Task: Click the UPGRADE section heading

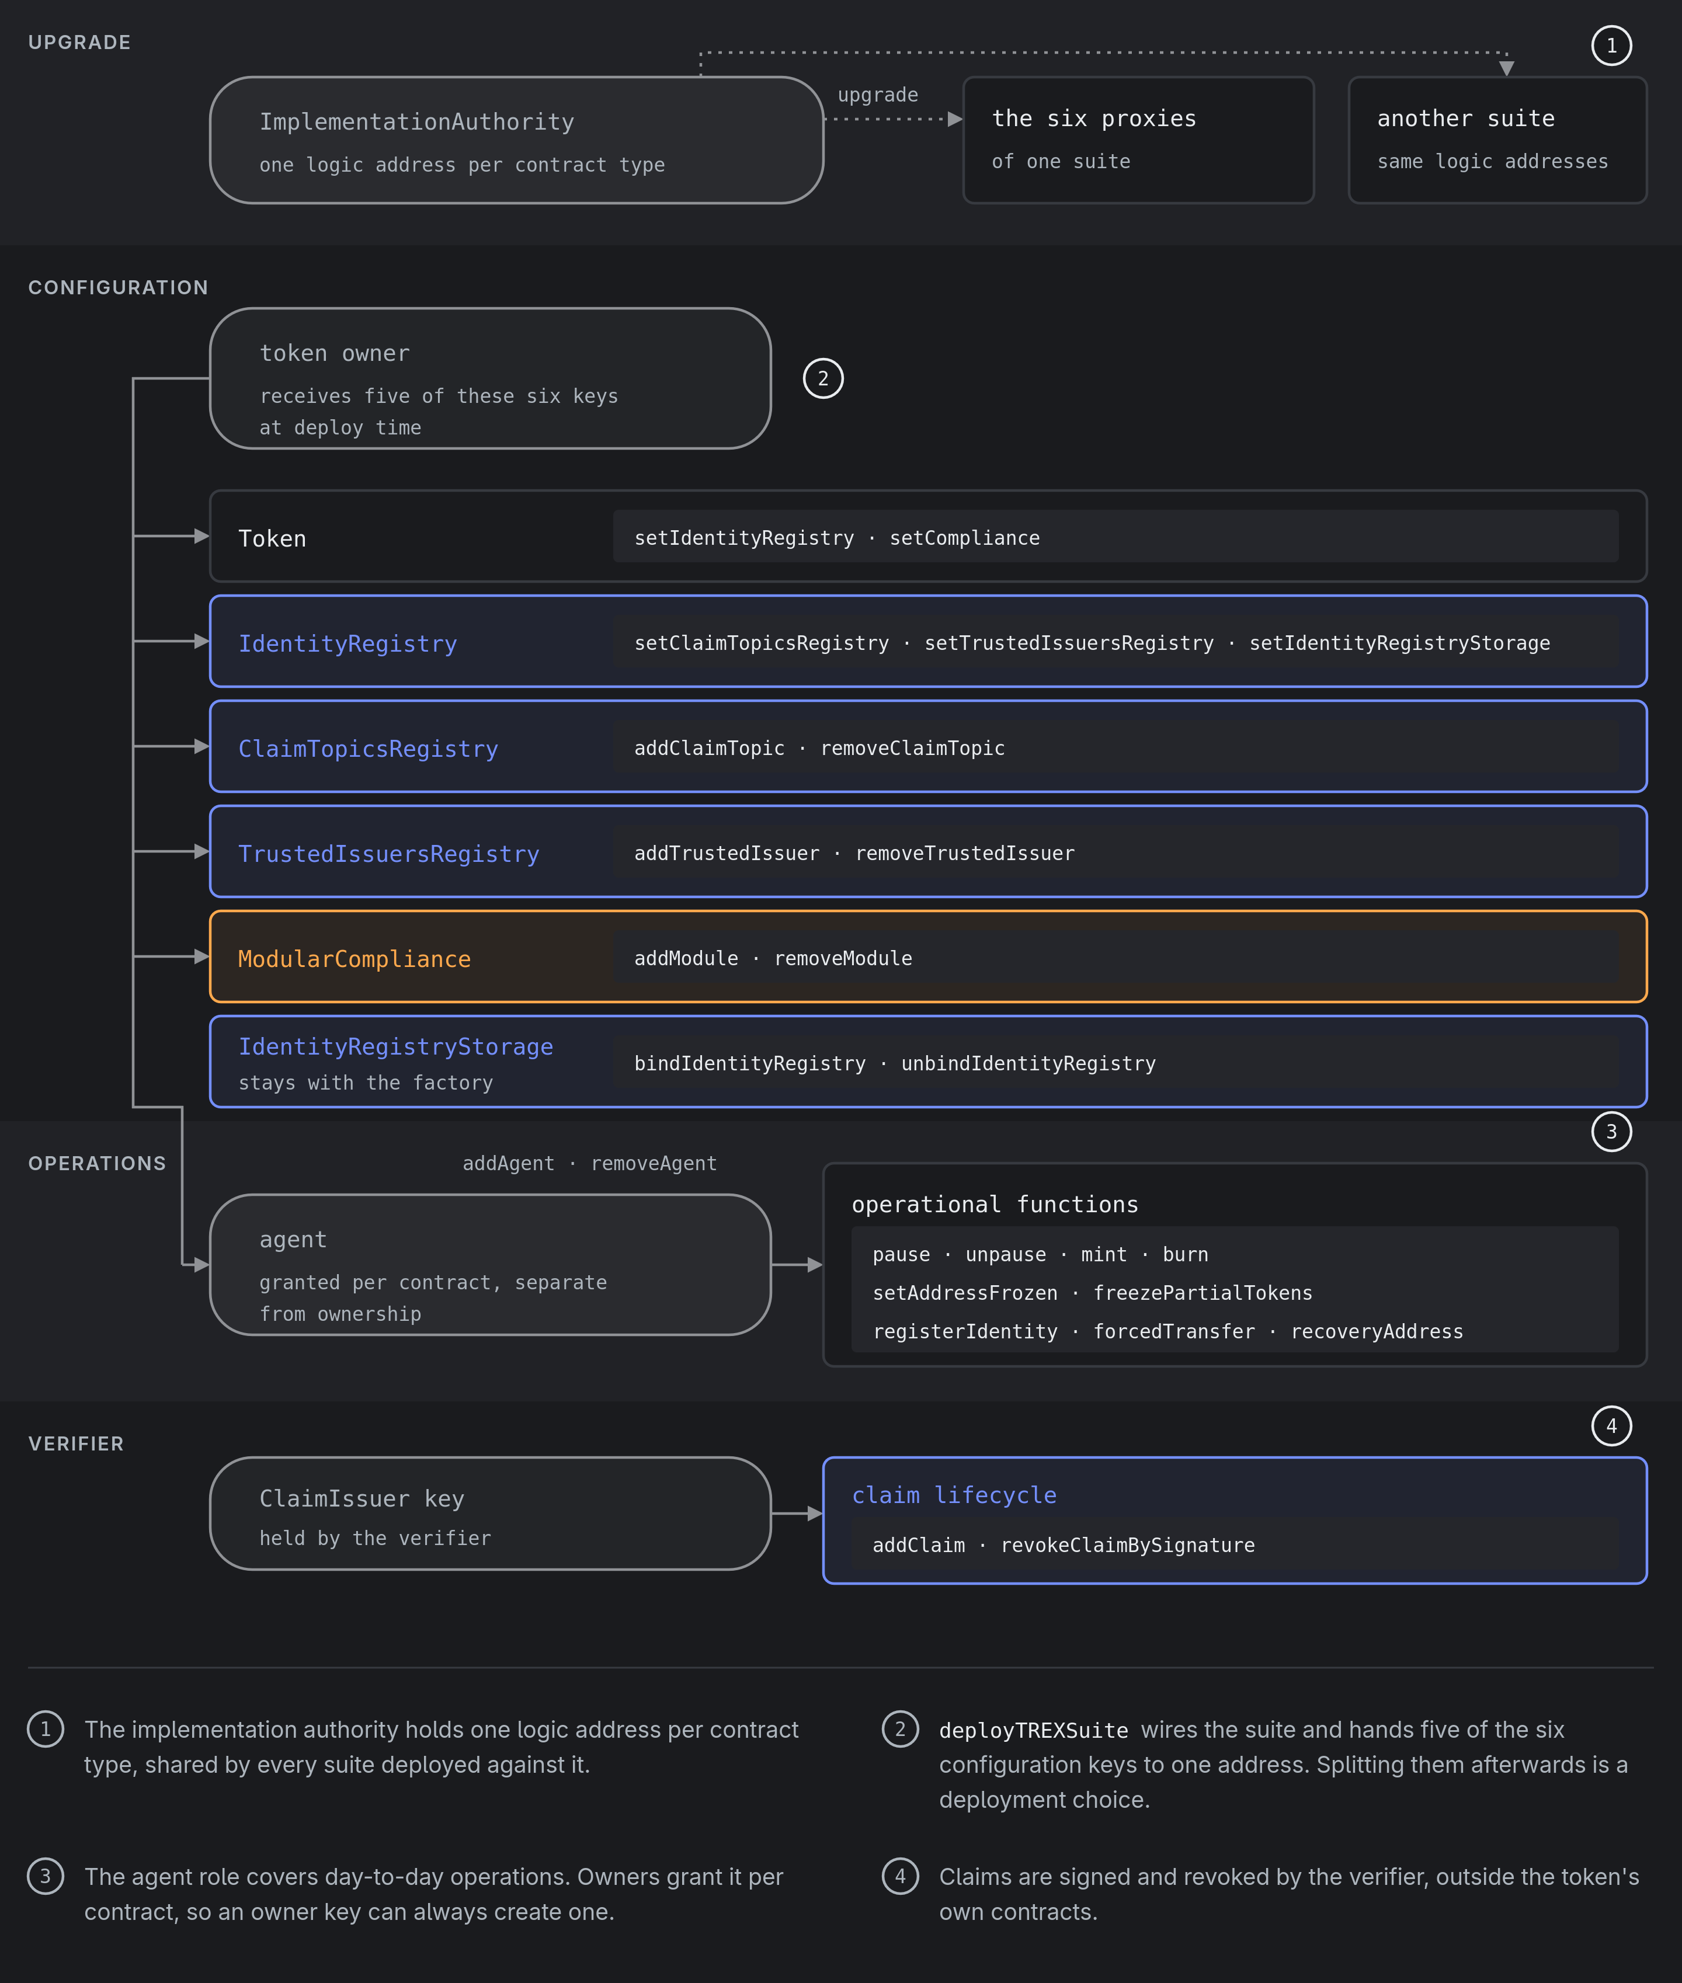Action: pos(79,42)
